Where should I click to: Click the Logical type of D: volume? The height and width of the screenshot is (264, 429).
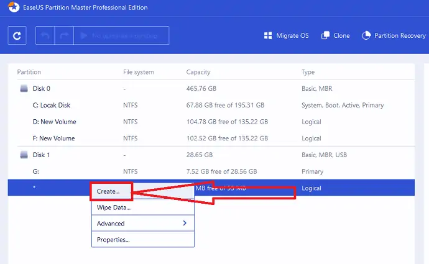pos(311,122)
